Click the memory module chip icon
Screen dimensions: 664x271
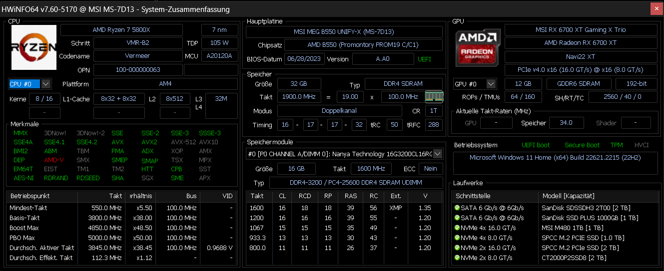[433, 96]
